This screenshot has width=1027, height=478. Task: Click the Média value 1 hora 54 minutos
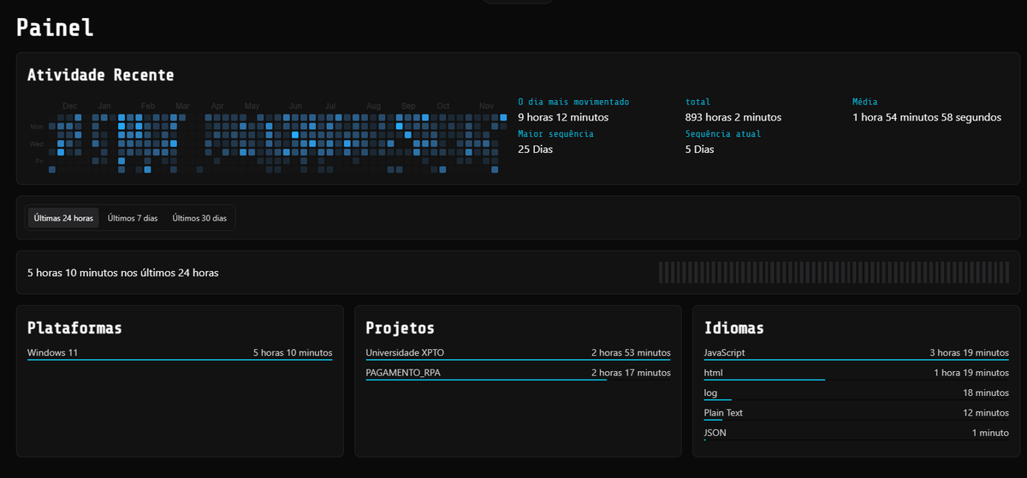coord(927,117)
